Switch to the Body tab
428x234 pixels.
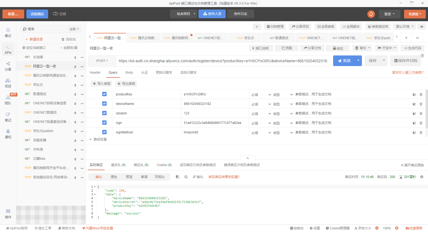(x=129, y=73)
